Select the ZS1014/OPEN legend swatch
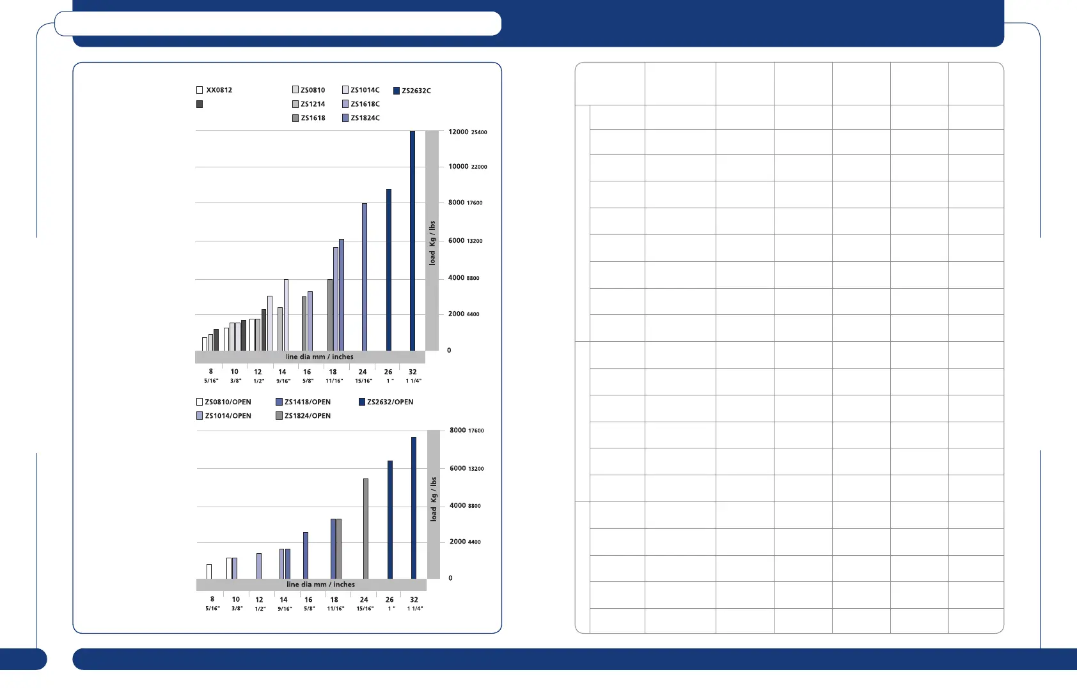This screenshot has width=1077, height=688. tap(200, 416)
